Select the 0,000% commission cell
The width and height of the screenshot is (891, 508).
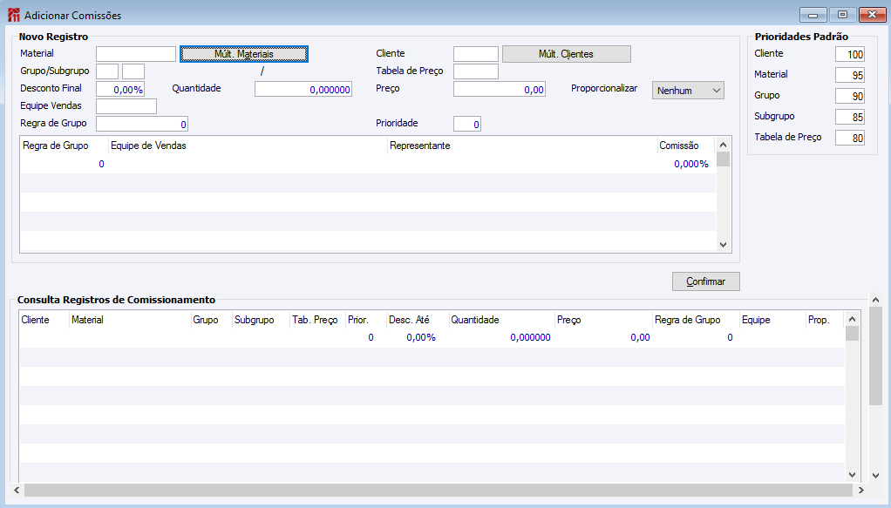point(686,164)
